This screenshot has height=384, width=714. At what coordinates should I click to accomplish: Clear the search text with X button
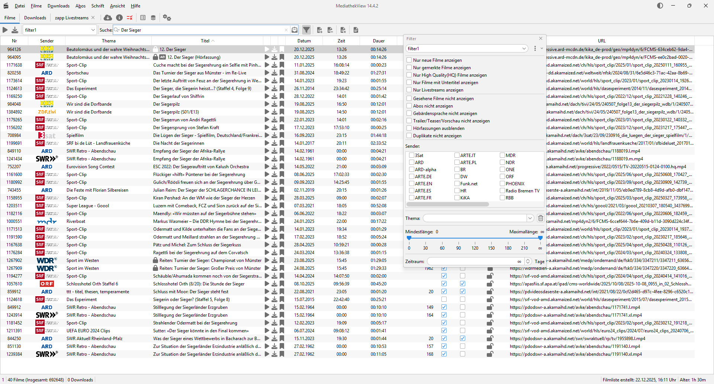(x=286, y=30)
